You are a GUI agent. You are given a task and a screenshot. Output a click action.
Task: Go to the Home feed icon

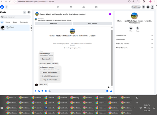(x=58, y=7)
